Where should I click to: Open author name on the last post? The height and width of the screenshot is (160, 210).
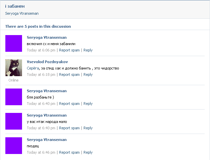pyautogui.click(x=47, y=140)
